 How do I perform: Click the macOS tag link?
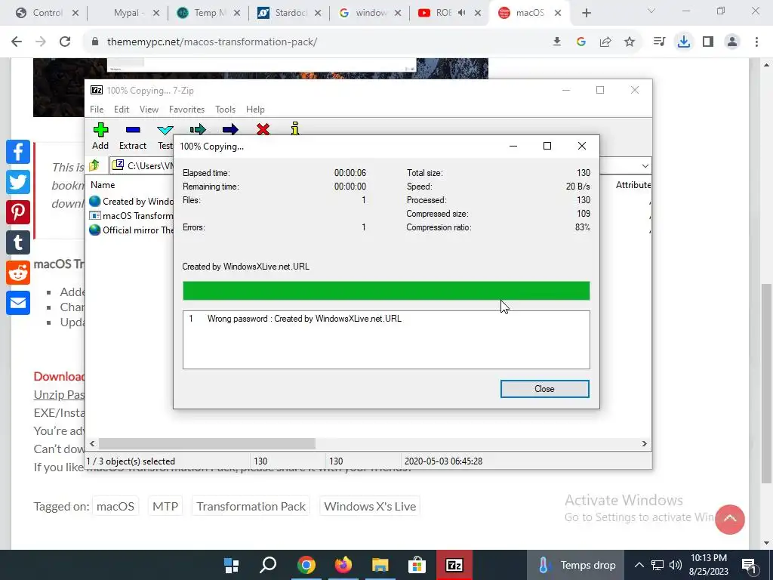click(115, 506)
